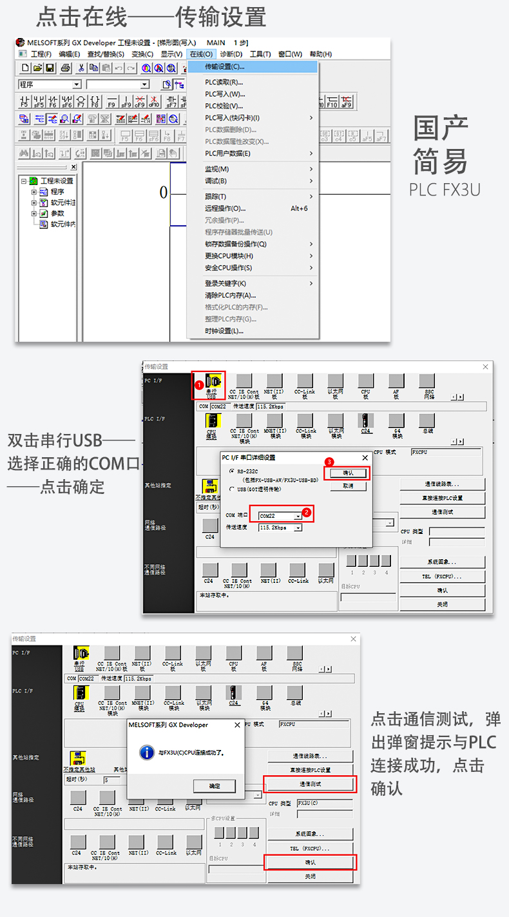Open the COM端口 COM22 dropdown
The height and width of the screenshot is (917, 509).
[x=298, y=516]
